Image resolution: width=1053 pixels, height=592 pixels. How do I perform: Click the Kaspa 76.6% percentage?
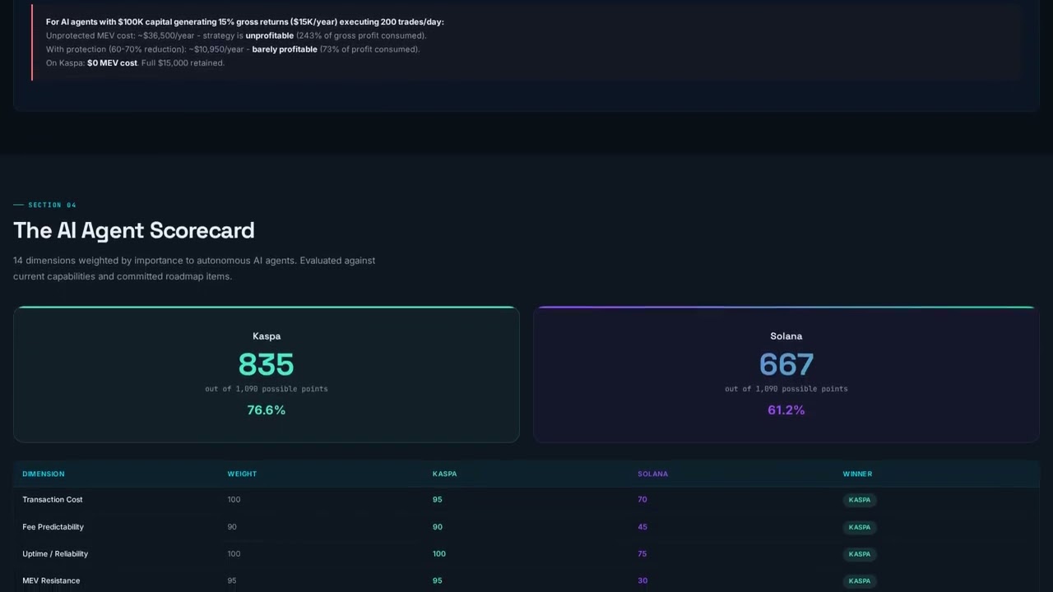(266, 410)
